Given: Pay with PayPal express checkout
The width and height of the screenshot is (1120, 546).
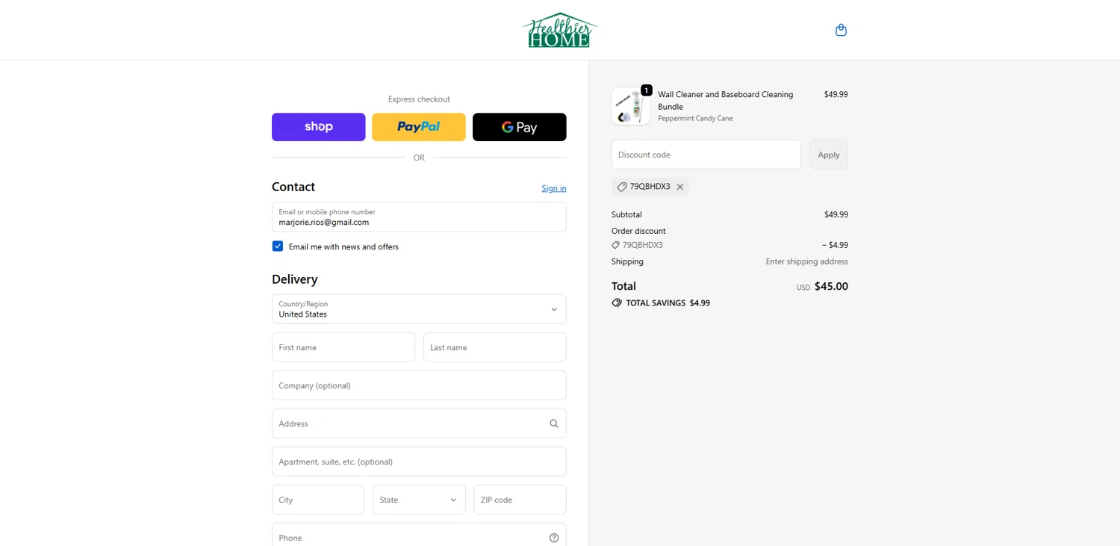Looking at the screenshot, I should [419, 127].
